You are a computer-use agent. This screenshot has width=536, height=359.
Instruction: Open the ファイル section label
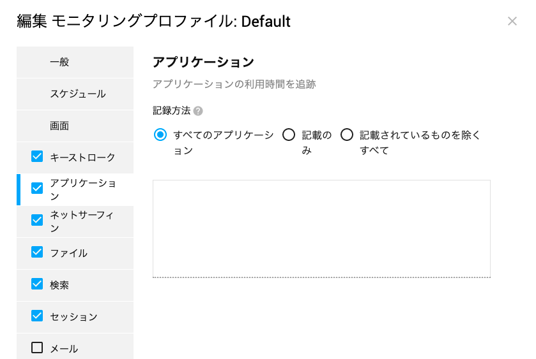tap(69, 253)
